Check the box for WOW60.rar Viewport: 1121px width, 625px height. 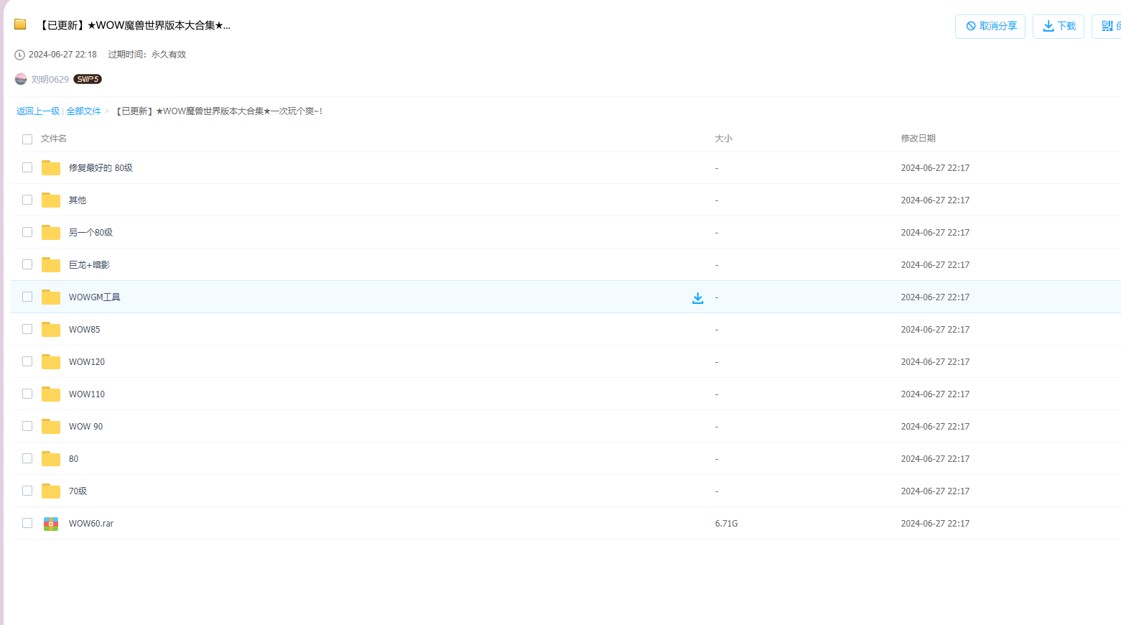click(27, 523)
